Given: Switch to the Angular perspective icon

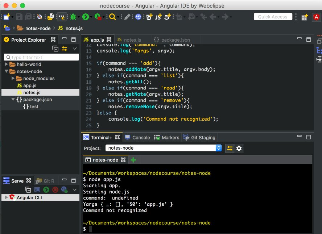Looking at the screenshot, I should click(x=316, y=17).
